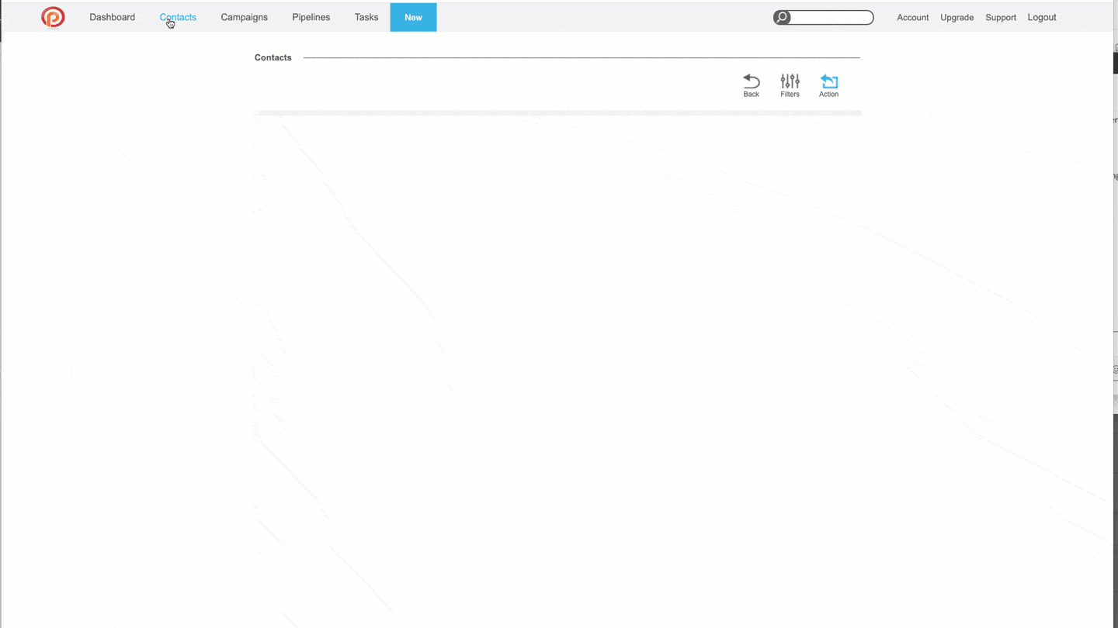Click the Back arrow icon
This screenshot has width=1118, height=628.
tap(751, 81)
